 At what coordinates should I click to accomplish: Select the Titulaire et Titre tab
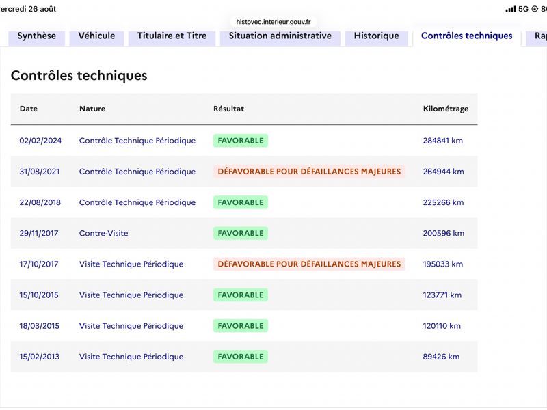tap(172, 36)
